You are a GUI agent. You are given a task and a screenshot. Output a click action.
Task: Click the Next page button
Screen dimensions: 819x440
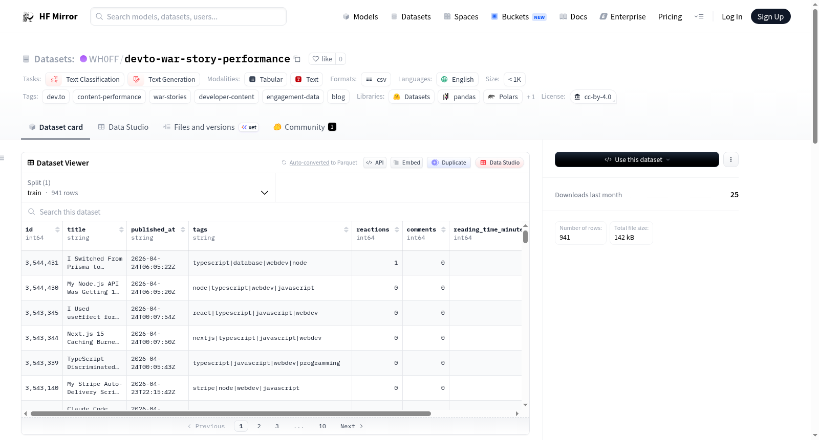coord(352,426)
